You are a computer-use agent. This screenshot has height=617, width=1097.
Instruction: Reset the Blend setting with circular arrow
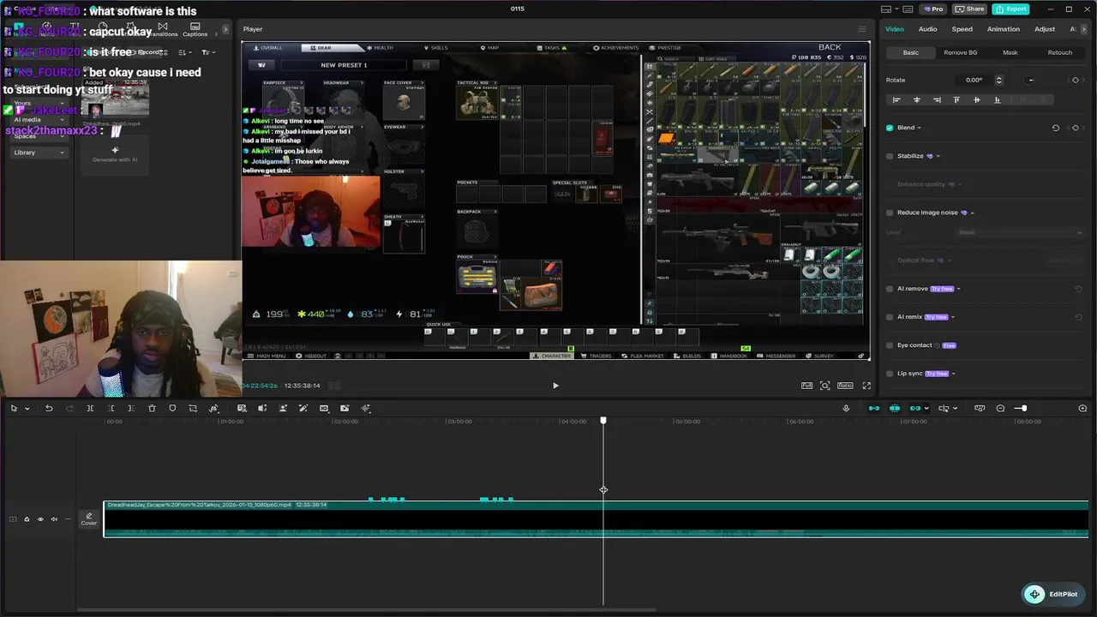click(1056, 128)
